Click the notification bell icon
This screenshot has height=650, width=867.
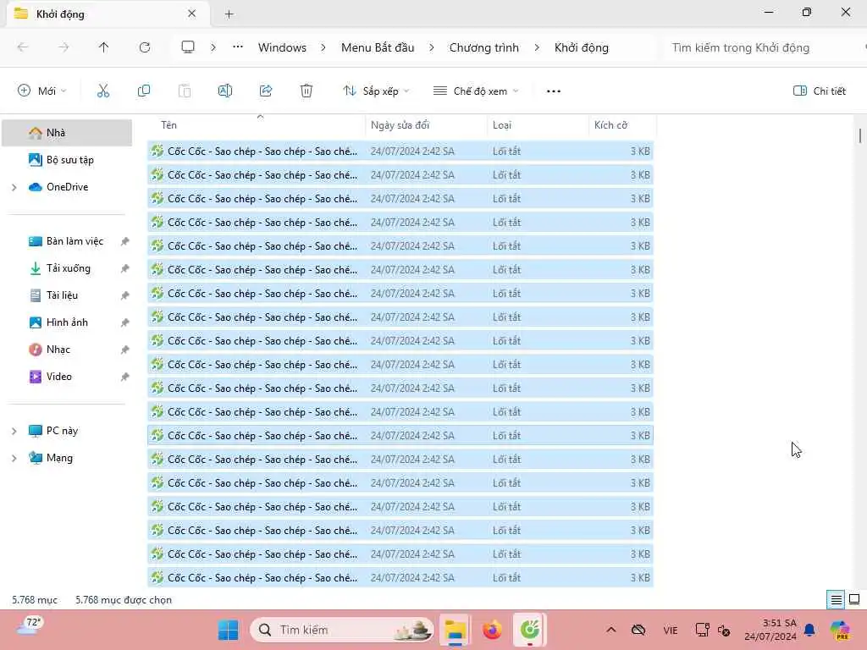(810, 630)
